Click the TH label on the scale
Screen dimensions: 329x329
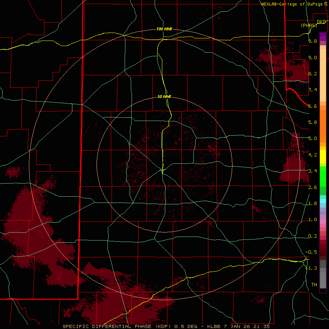(x=314, y=285)
